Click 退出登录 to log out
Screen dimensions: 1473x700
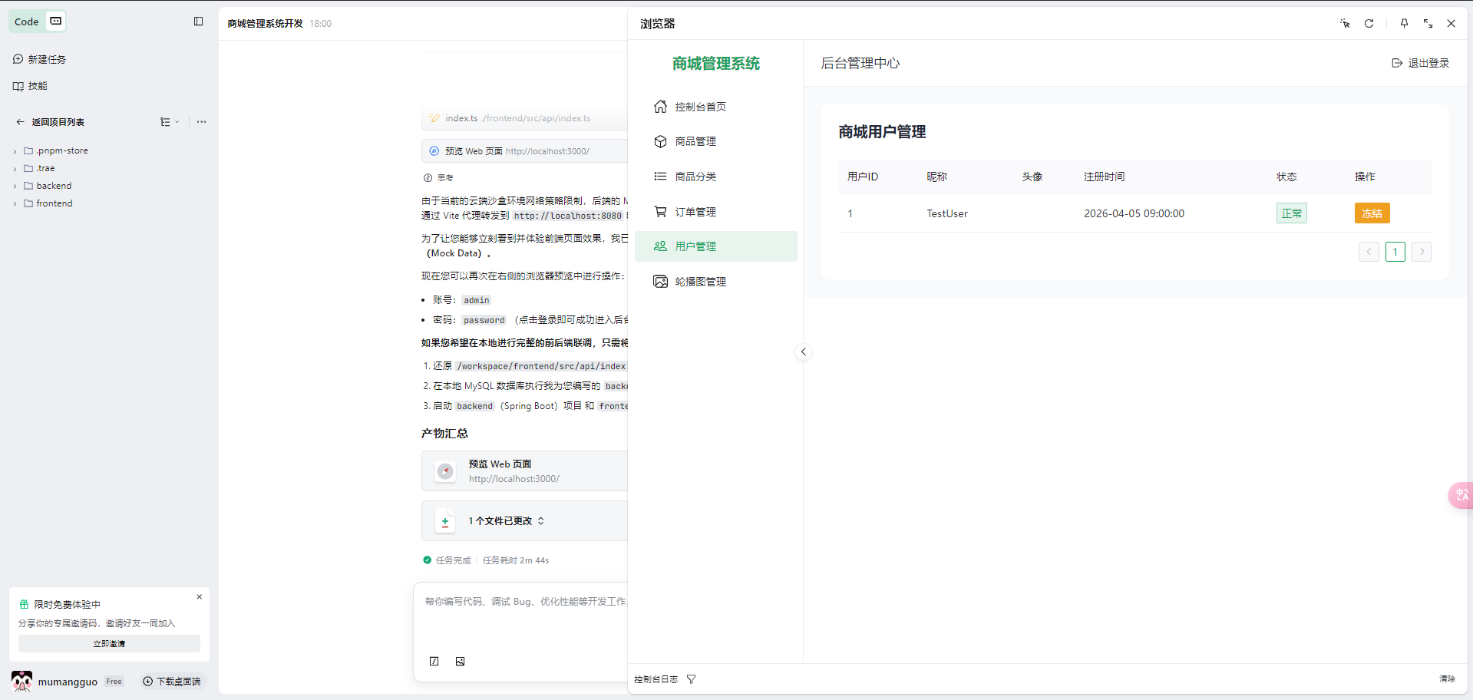coord(1420,63)
